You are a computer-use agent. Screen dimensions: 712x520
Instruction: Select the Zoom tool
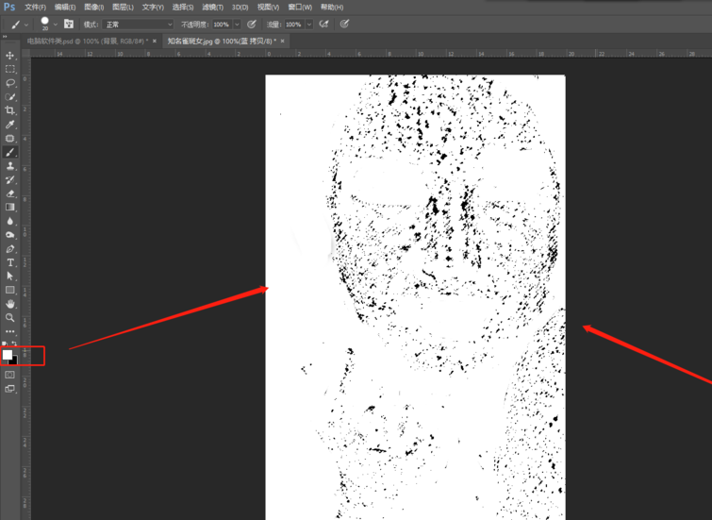click(x=10, y=318)
